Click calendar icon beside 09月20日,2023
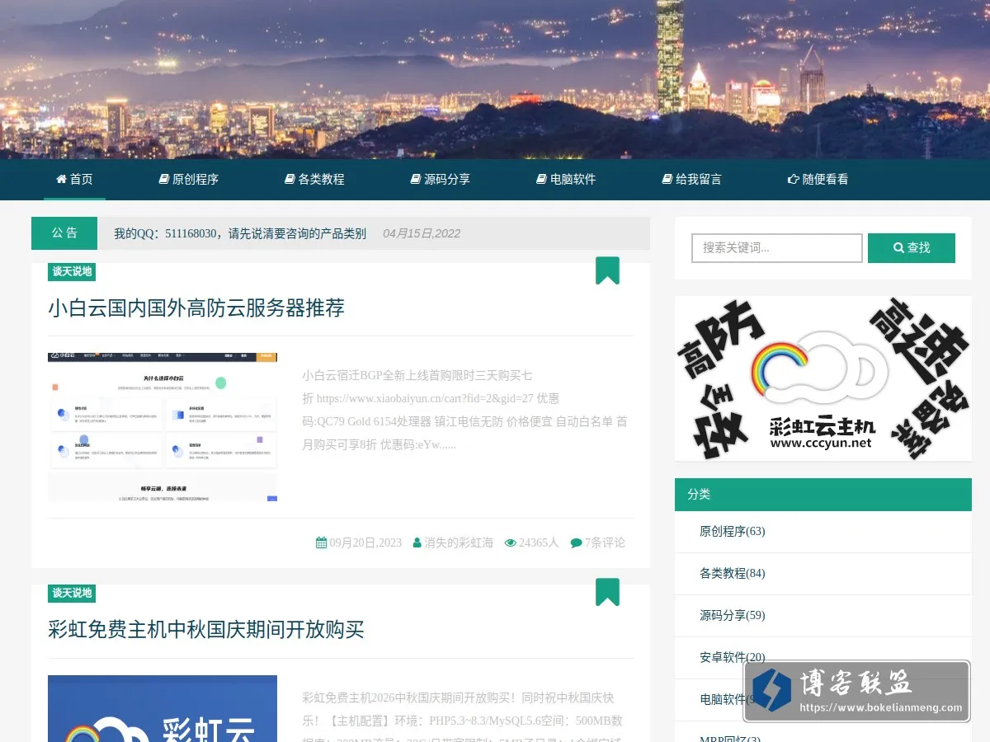990x742 pixels. 321,542
